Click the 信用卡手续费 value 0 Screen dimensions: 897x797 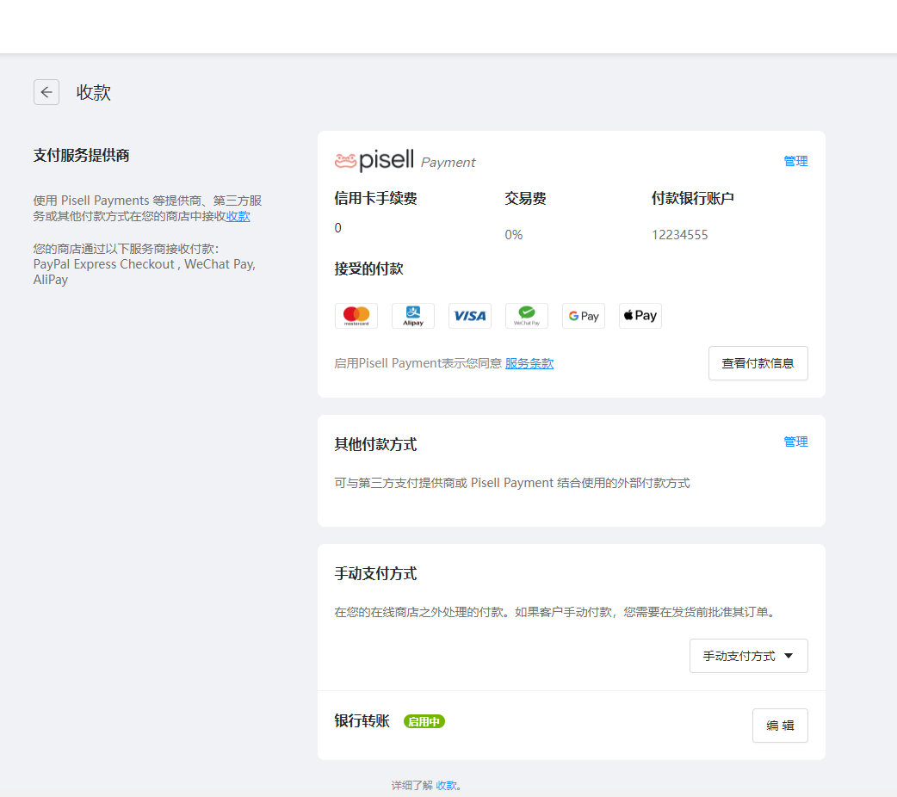[338, 228]
